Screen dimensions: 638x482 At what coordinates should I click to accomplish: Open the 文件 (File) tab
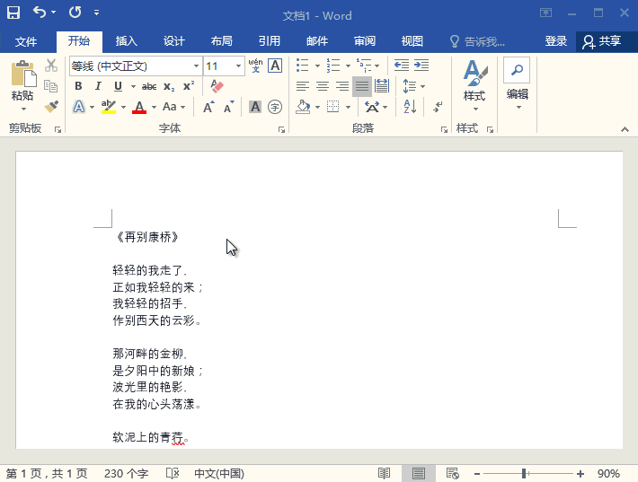pyautogui.click(x=26, y=41)
